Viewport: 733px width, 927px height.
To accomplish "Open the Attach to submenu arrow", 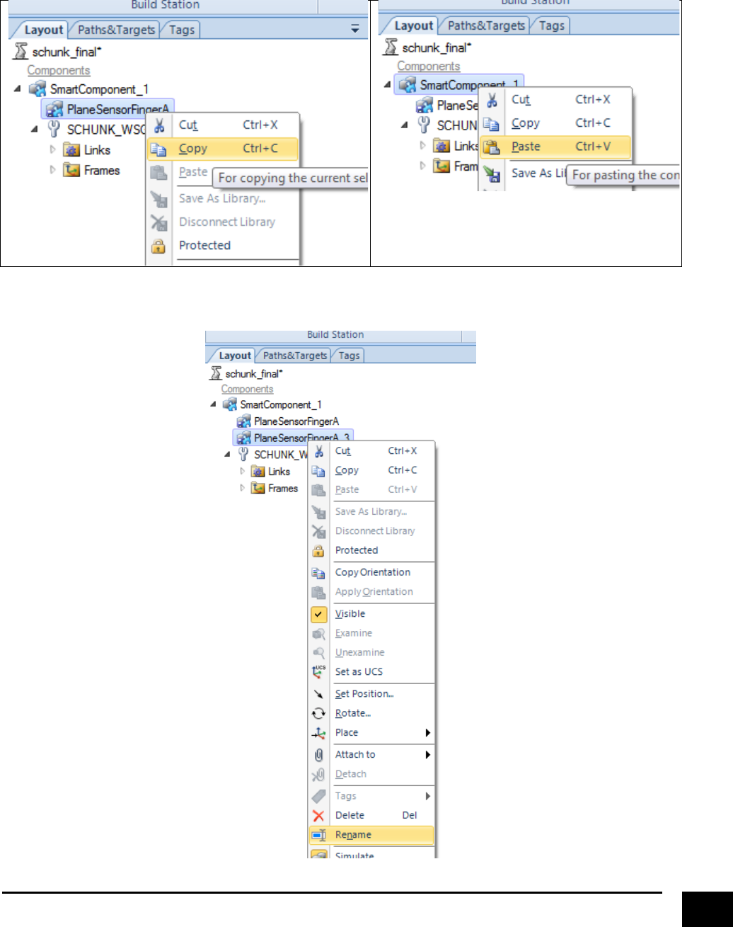I will [427, 754].
